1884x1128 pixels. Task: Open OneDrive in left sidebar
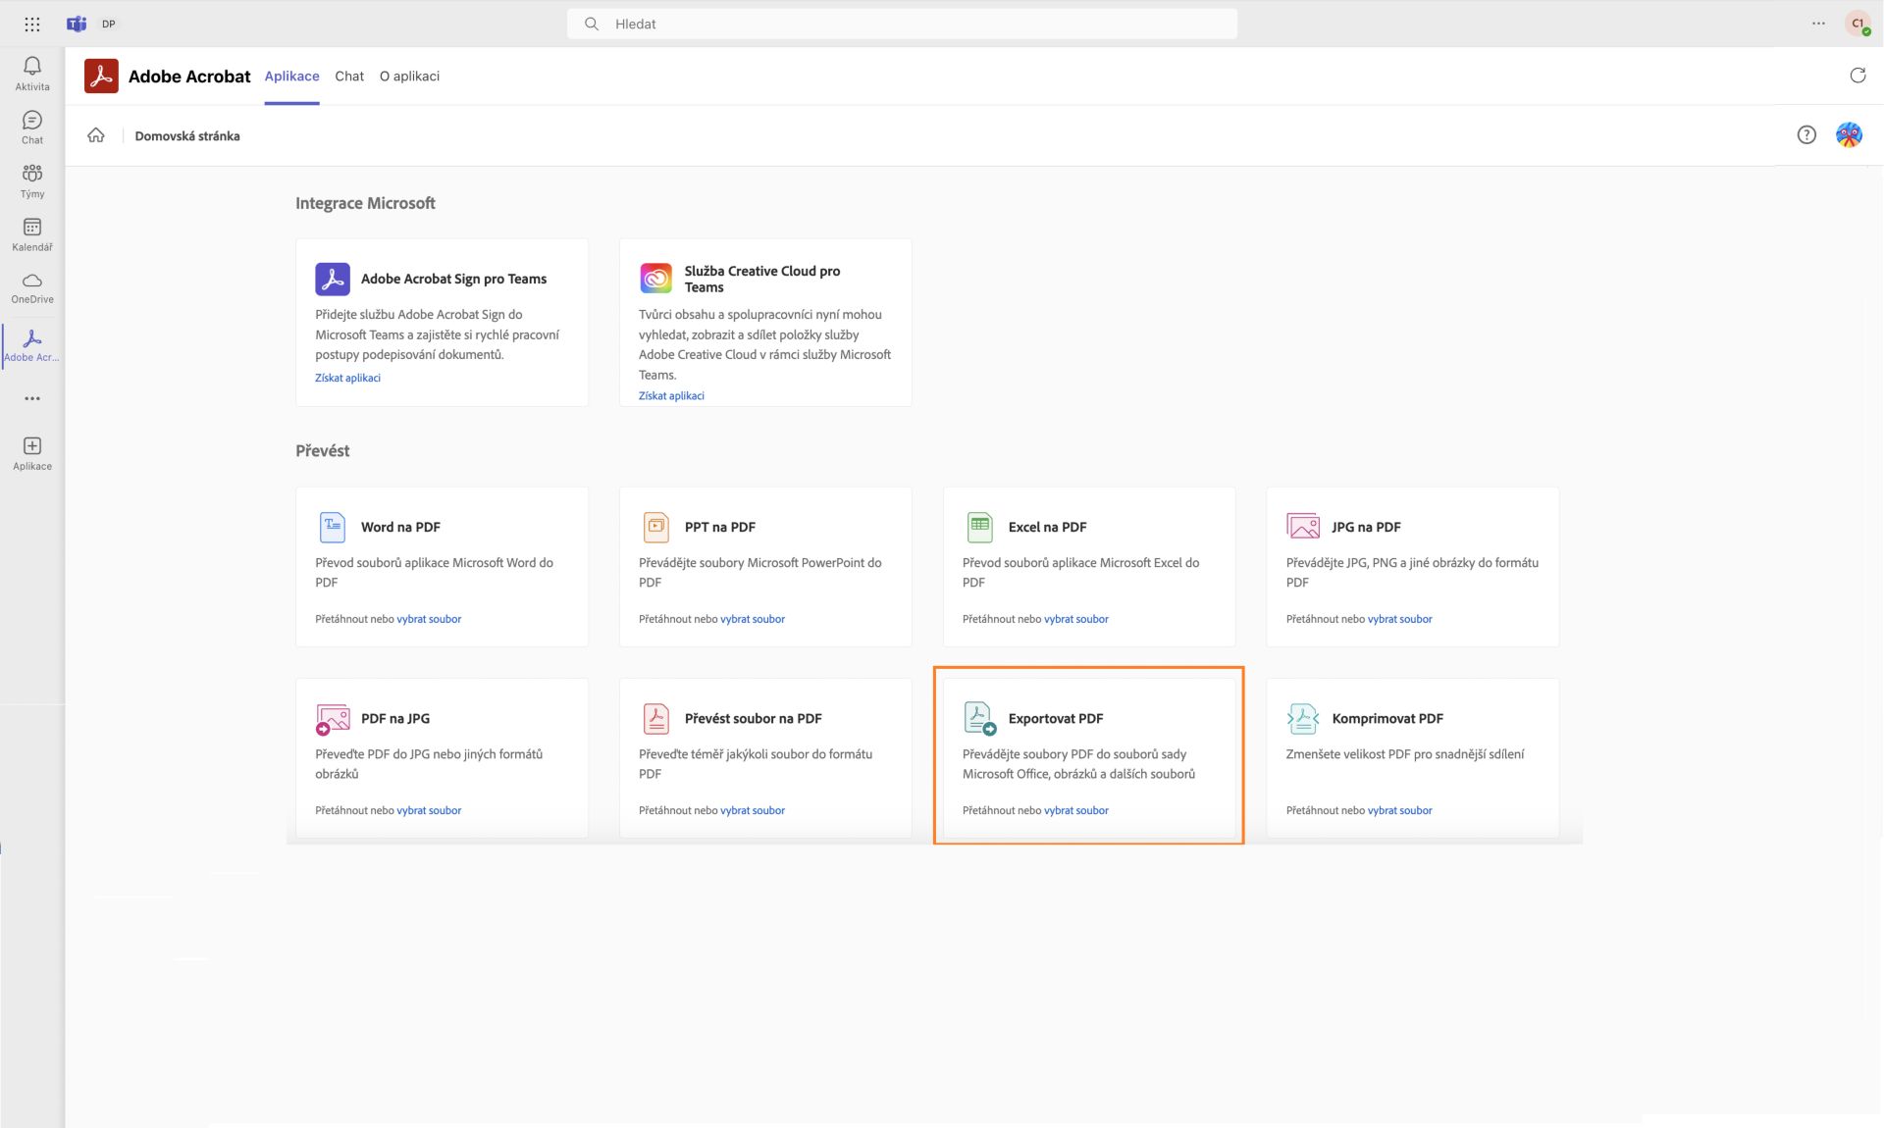[32, 288]
